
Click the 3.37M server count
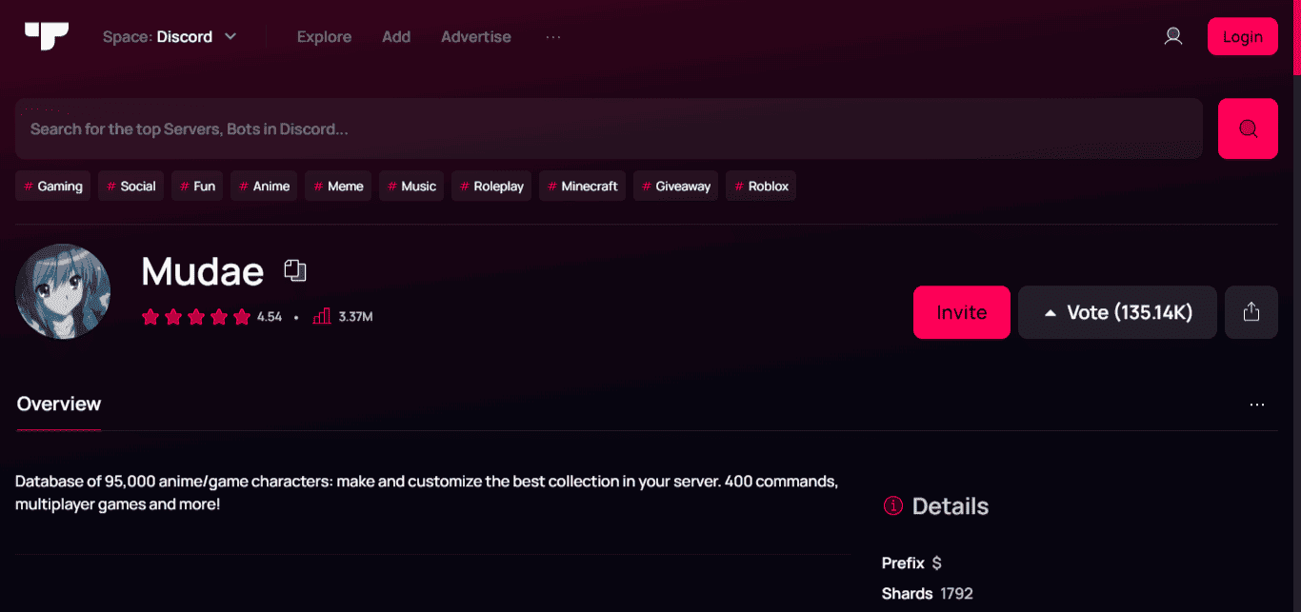click(355, 317)
